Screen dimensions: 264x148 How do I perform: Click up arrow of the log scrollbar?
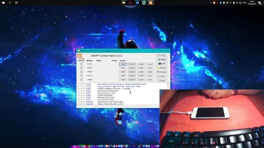[167, 84]
